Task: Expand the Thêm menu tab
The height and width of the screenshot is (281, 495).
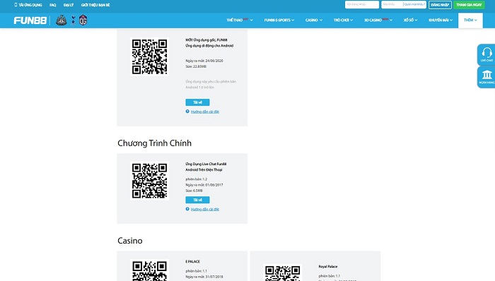Action: pos(470,20)
